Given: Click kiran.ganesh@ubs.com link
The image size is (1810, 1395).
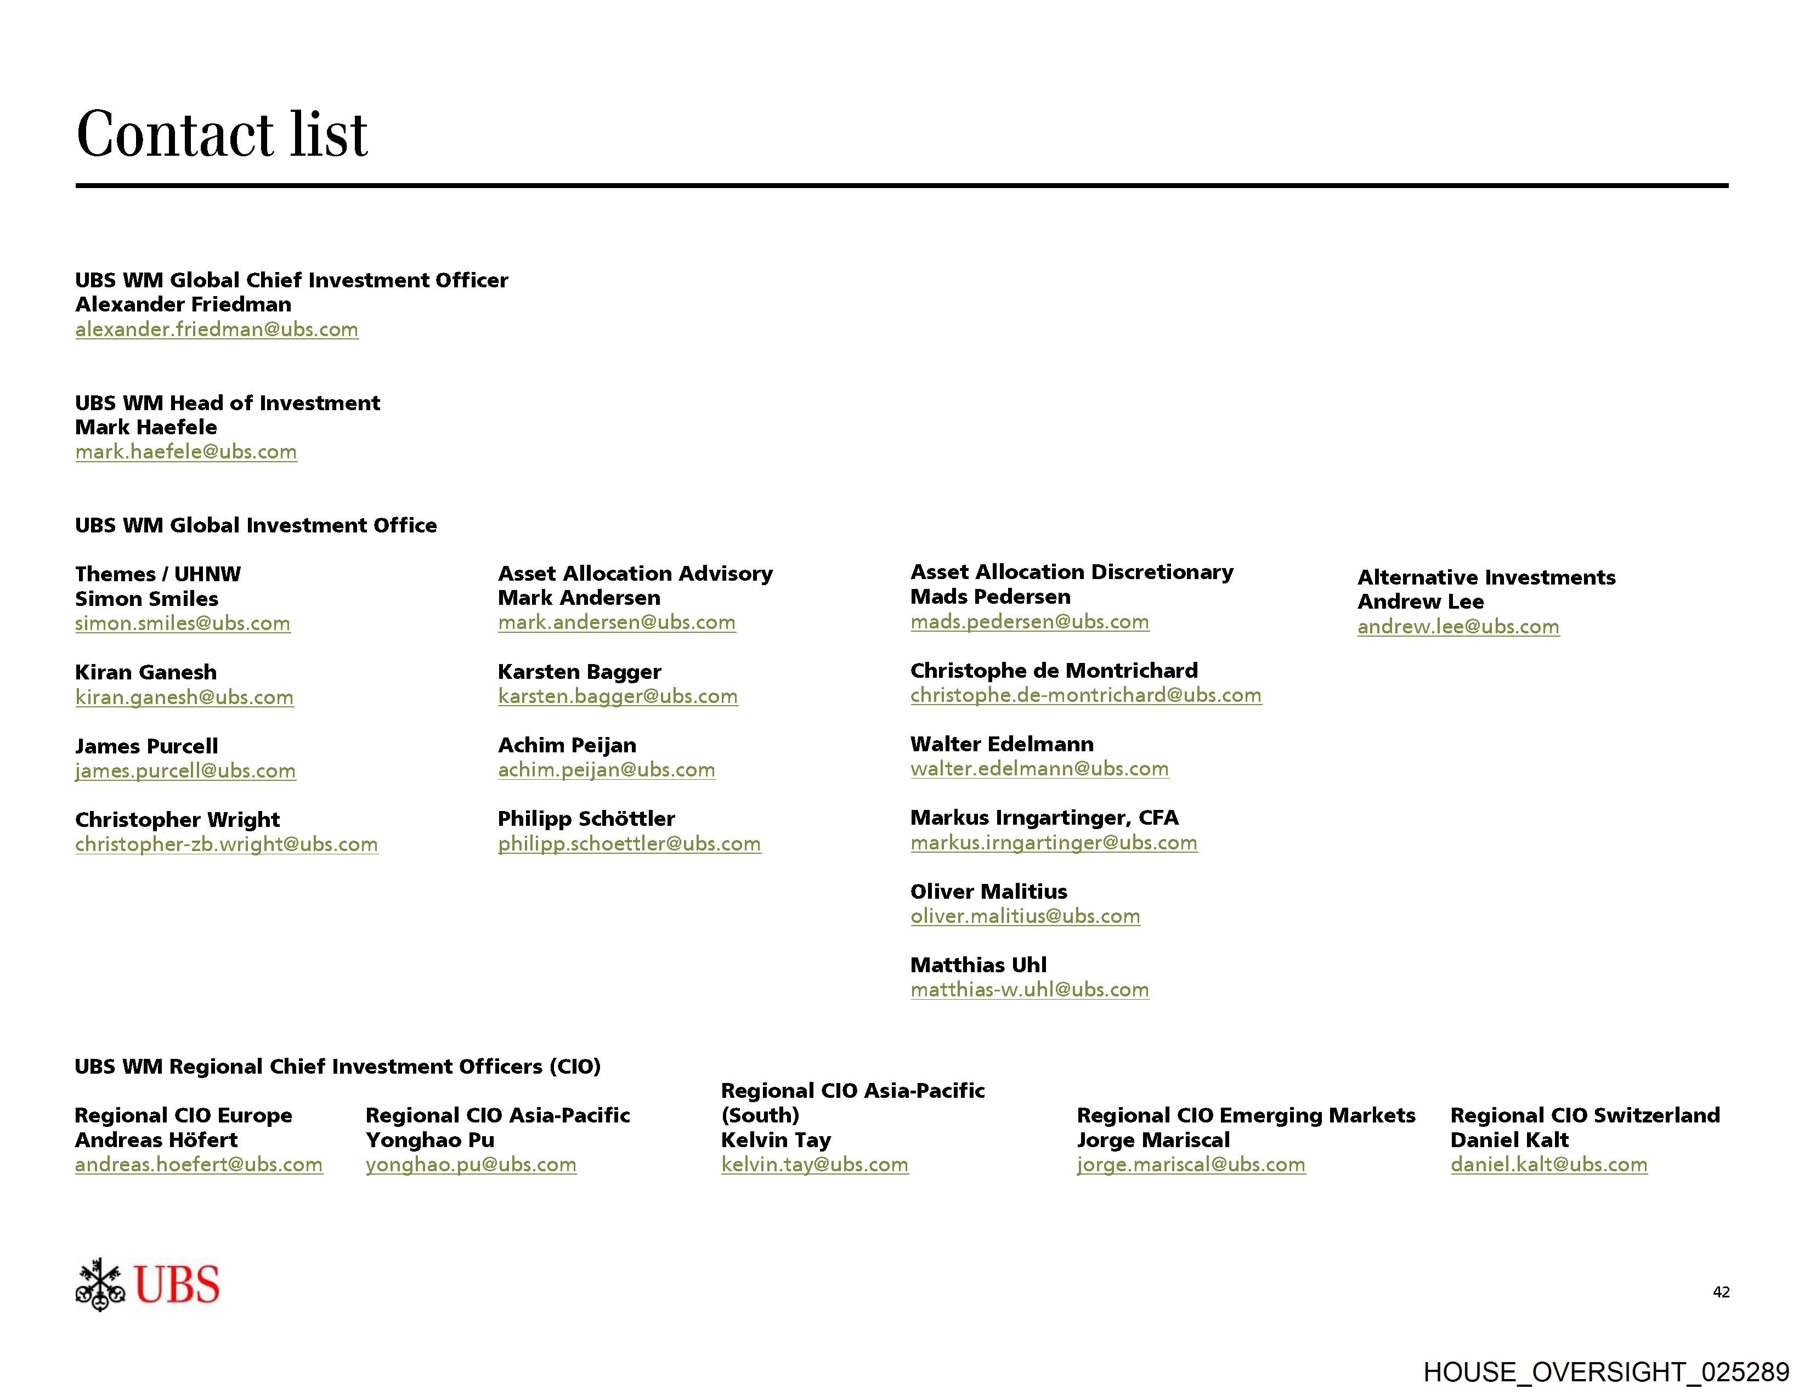Looking at the screenshot, I should click(184, 697).
